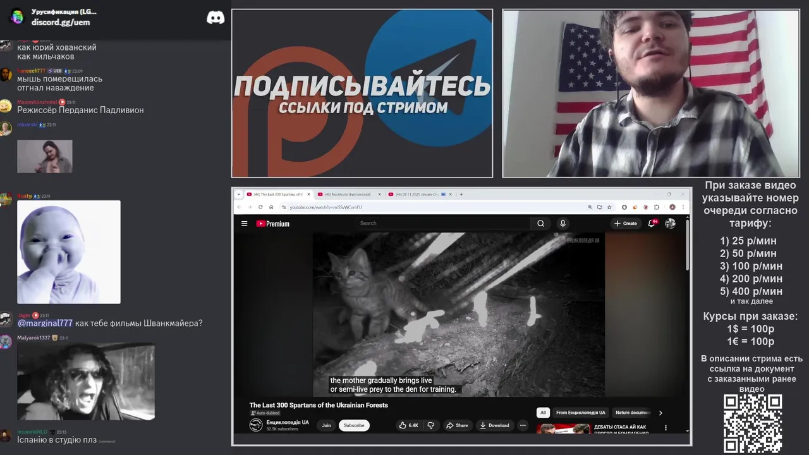Click username Malyarok1337 in chat
Screen dimensions: 809x455
(33, 338)
